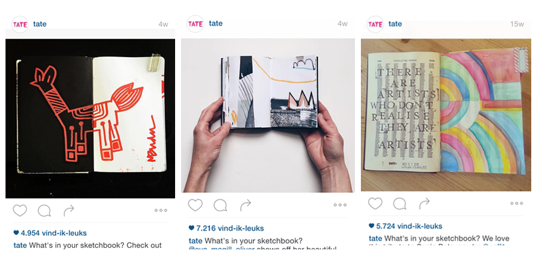This screenshot has width=536, height=259.
Task: Open the rainbow watercolor sketchbook photo
Action: pyautogui.click(x=446, y=115)
